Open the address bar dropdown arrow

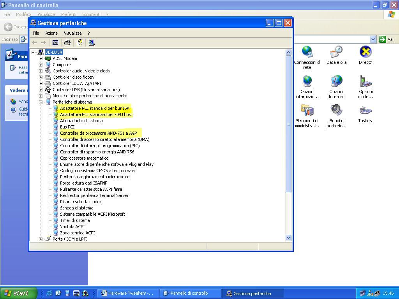pyautogui.click(x=373, y=39)
